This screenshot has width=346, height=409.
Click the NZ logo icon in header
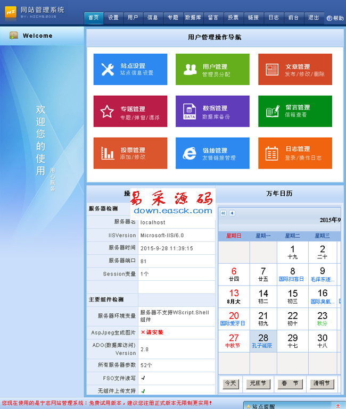coord(11,12)
